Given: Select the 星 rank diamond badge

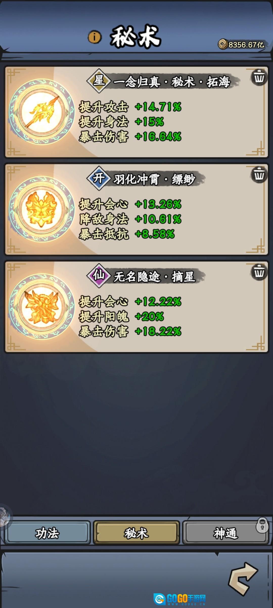Looking at the screenshot, I should coord(99,81).
